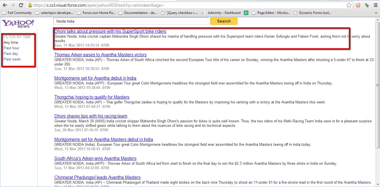Open the Page Editor - Mocku... bookmark

271,13
